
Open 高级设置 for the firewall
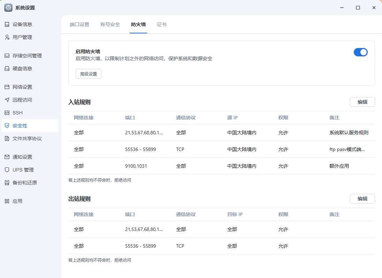click(89, 74)
